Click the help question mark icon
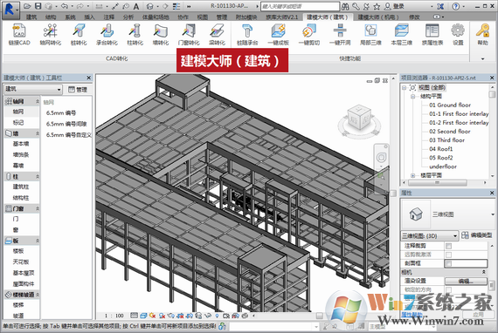Viewport: 498px width, 333px height. point(456,6)
